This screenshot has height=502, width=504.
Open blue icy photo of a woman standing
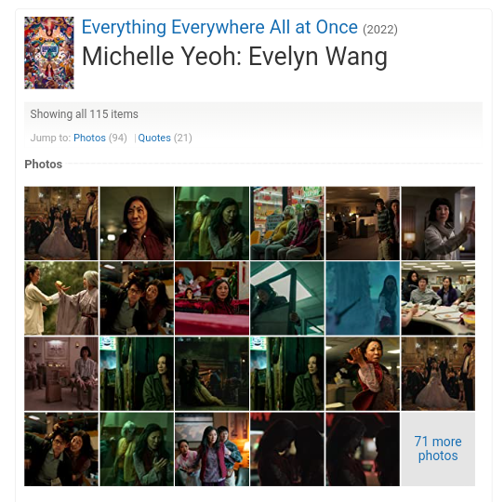pyautogui.click(x=363, y=298)
